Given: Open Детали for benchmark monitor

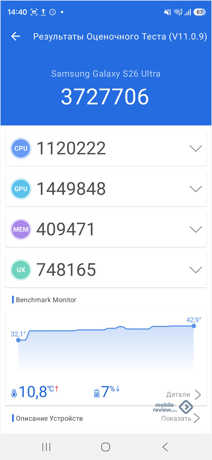Looking at the screenshot, I should pyautogui.click(x=183, y=394).
